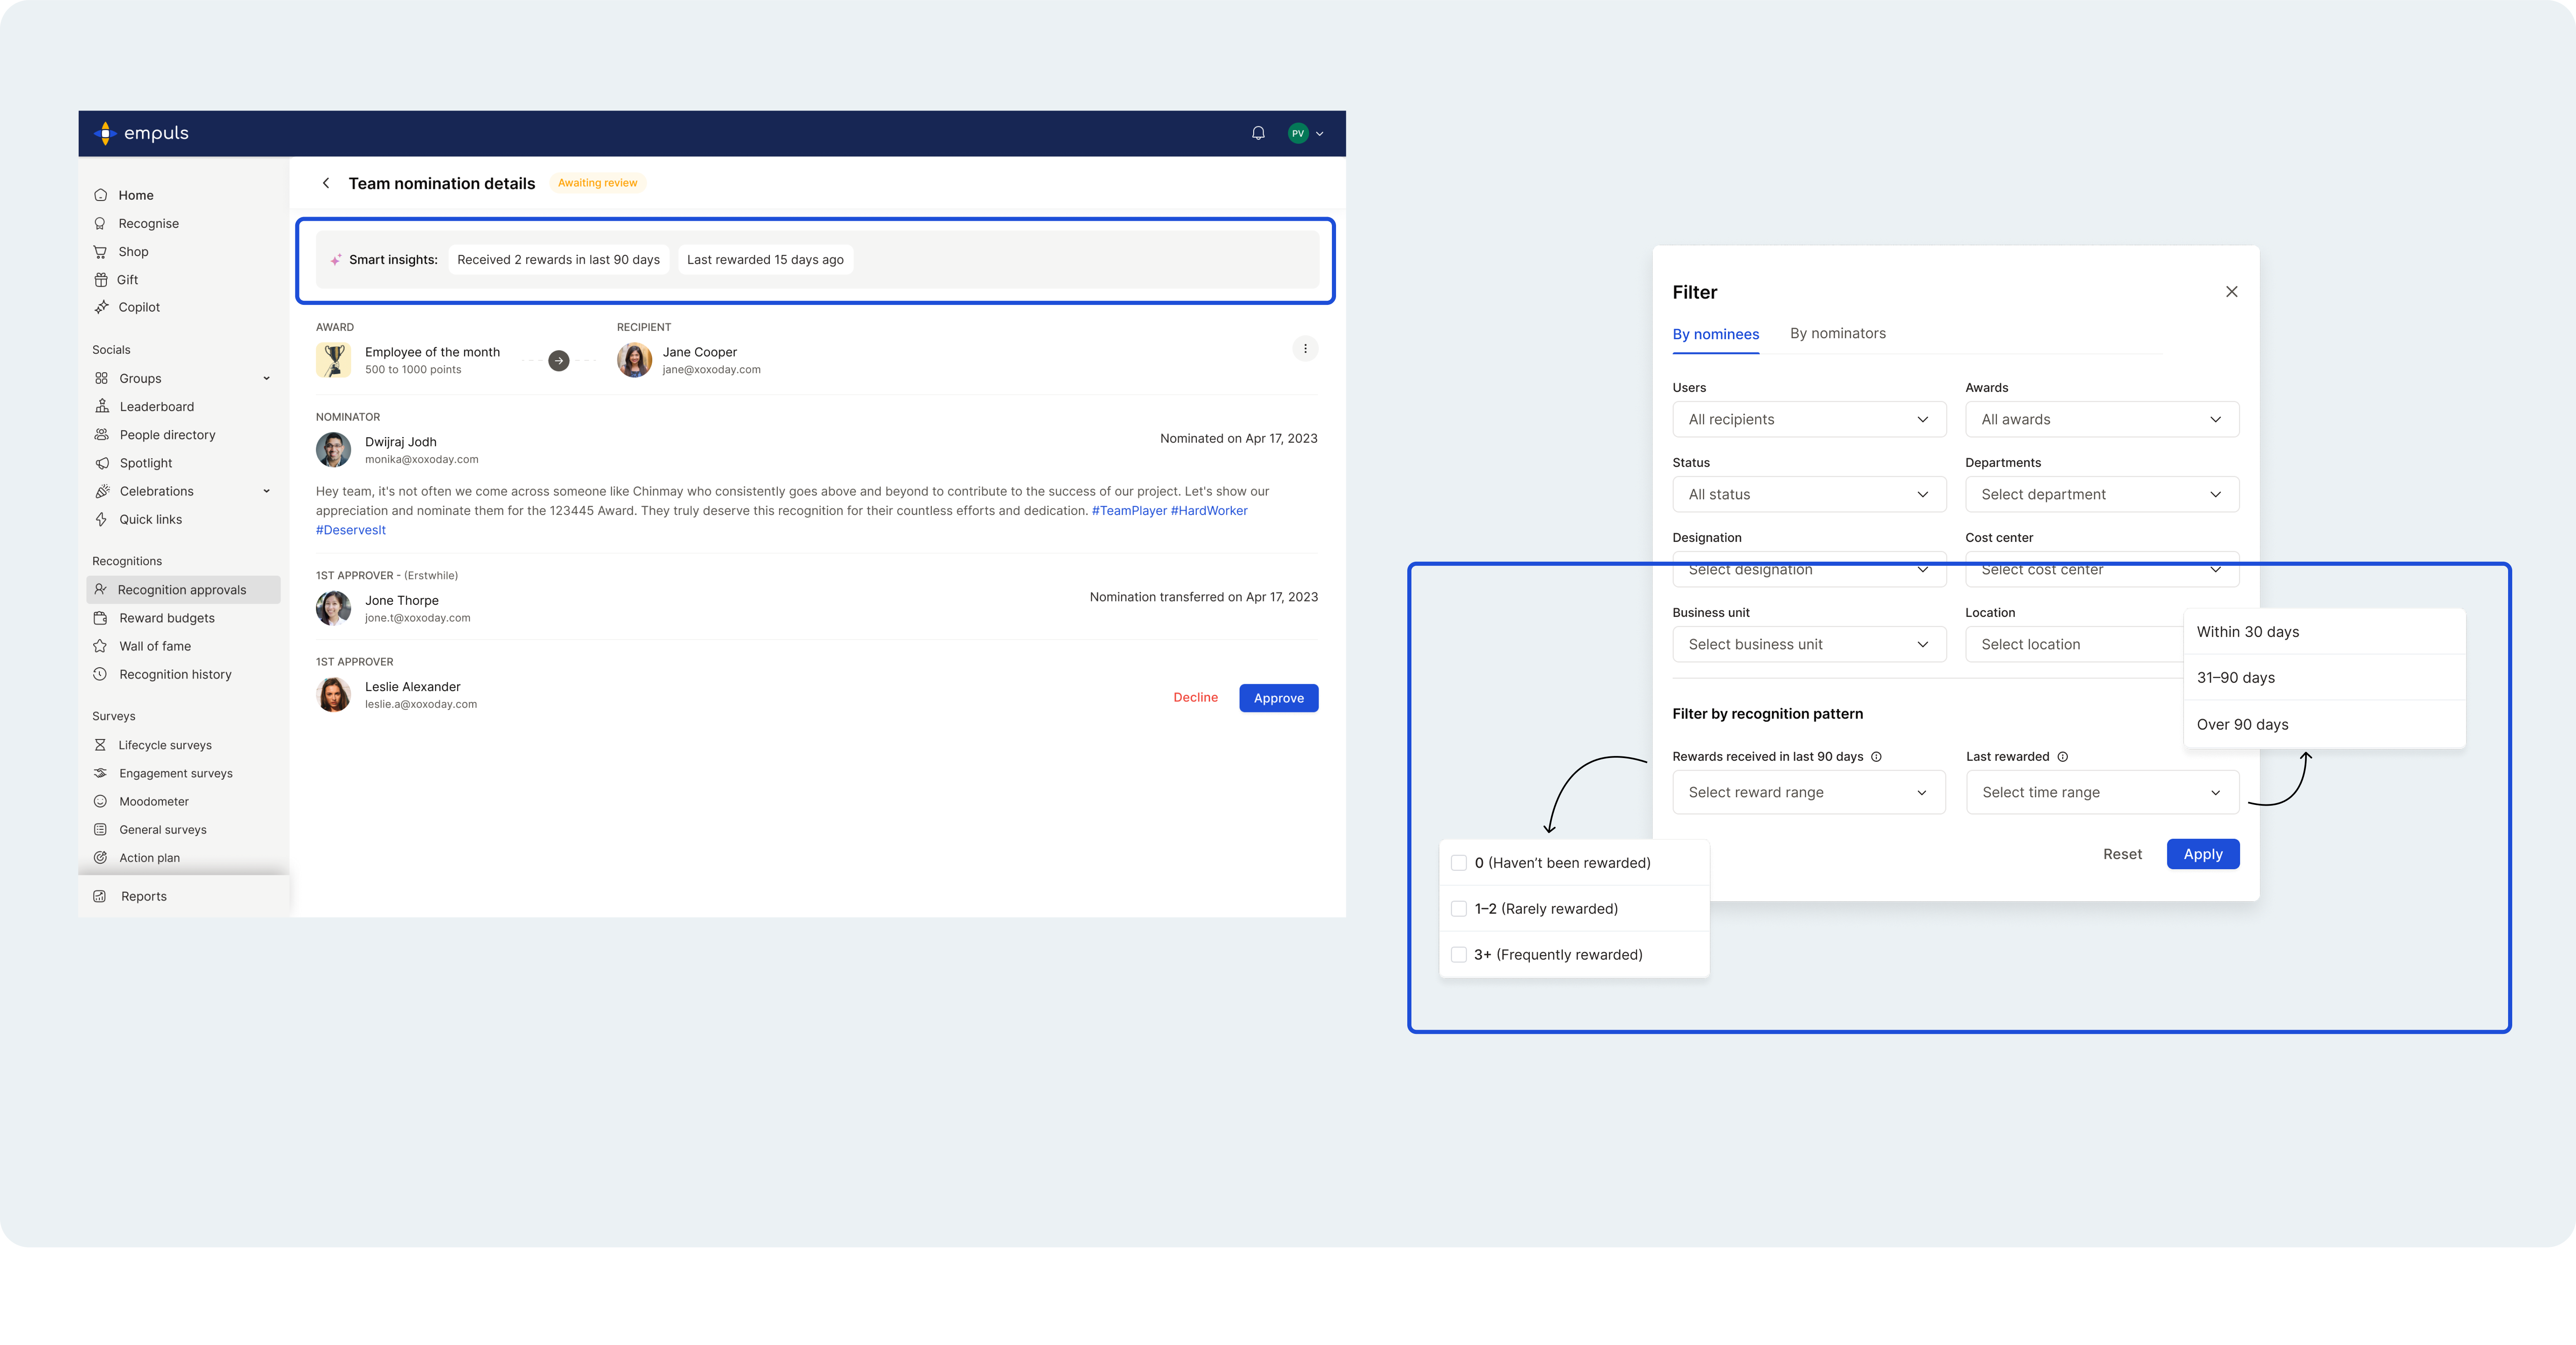Screen dimensions: 2576x1345
Task: Choose Within 30 days option
Action: click(2324, 632)
